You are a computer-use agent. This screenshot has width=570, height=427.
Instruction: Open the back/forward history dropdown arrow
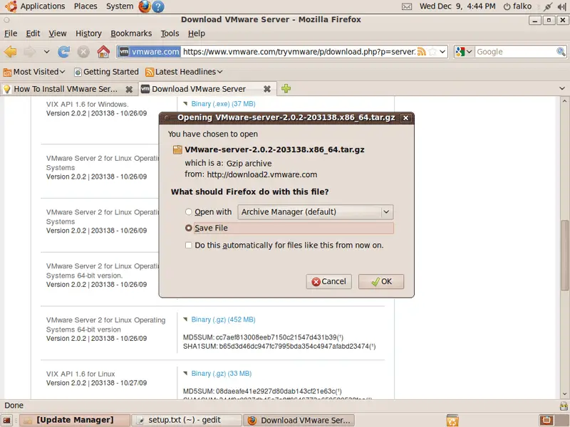[46, 51]
